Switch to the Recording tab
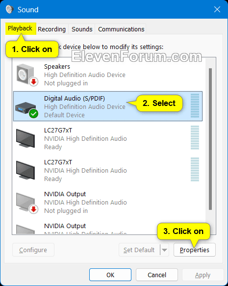The image size is (228, 286). (x=52, y=29)
